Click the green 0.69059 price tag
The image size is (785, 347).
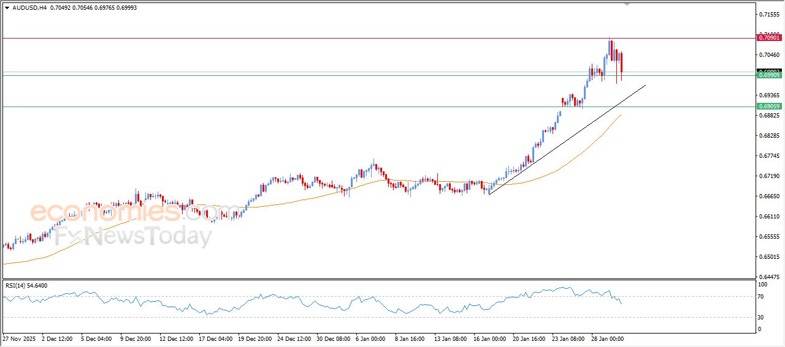[x=769, y=106]
